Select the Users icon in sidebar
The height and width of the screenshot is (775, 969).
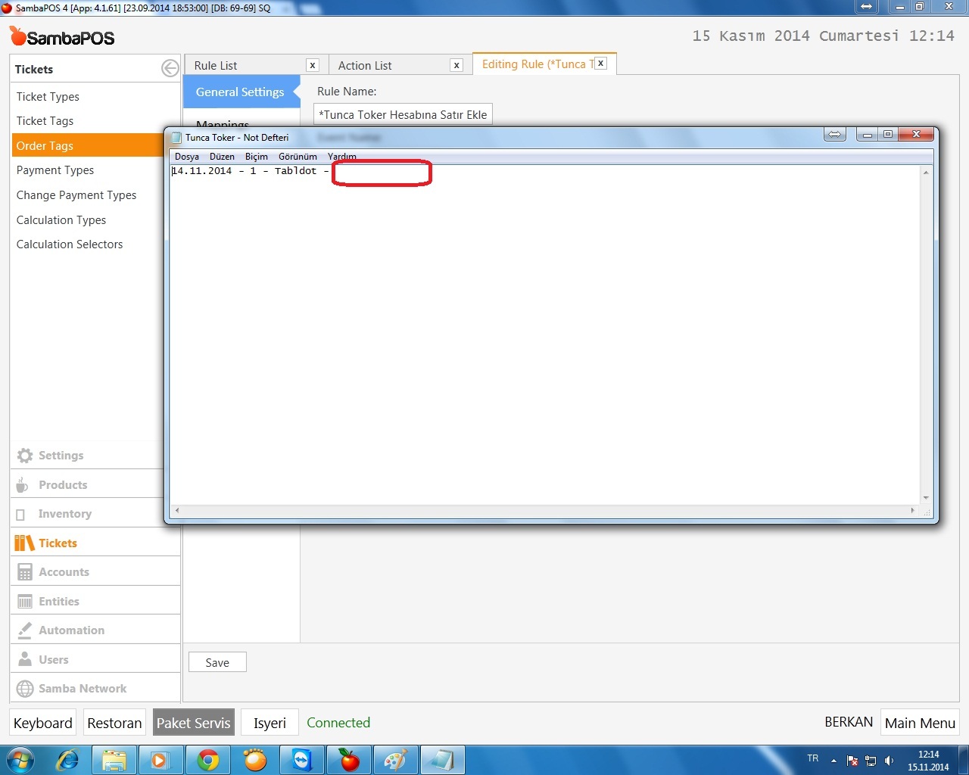click(24, 659)
